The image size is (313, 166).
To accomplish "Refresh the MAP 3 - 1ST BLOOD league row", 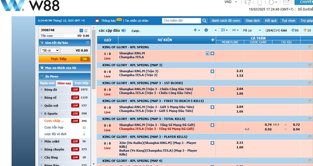I will 310,83.
